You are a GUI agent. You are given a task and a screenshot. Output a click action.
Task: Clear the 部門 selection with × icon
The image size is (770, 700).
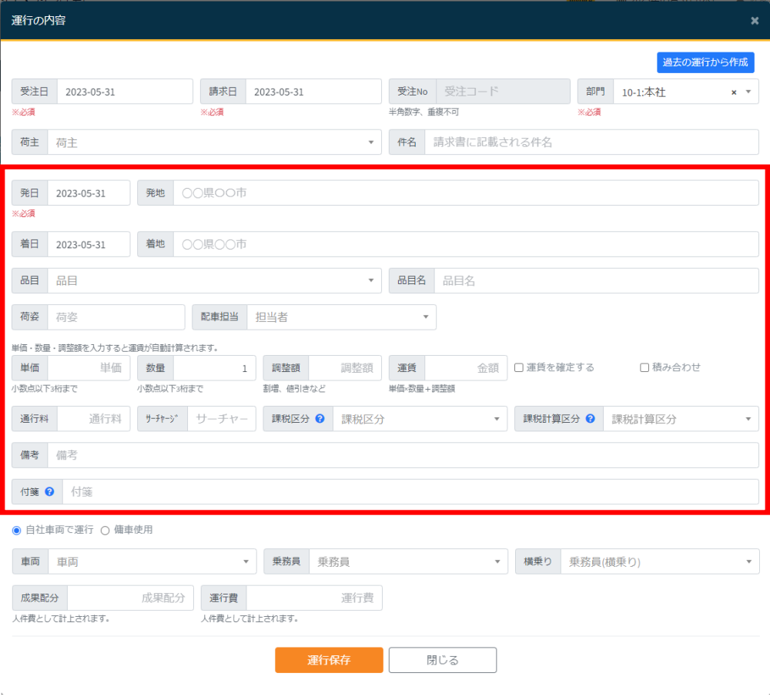(734, 92)
